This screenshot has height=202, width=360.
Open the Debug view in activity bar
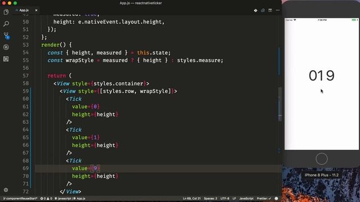pos(6,47)
